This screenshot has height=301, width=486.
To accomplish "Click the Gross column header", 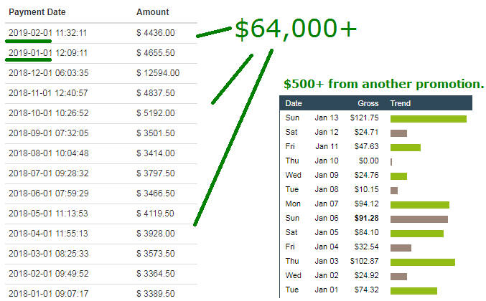I will pos(368,103).
